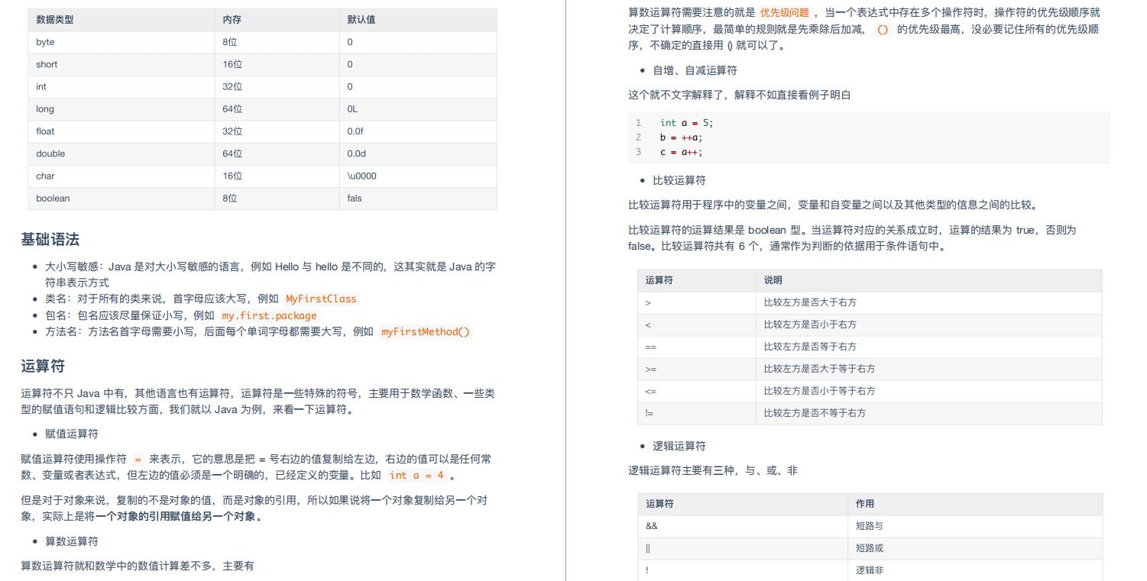Click the orange '优先级问题' highlighted text

(x=784, y=13)
